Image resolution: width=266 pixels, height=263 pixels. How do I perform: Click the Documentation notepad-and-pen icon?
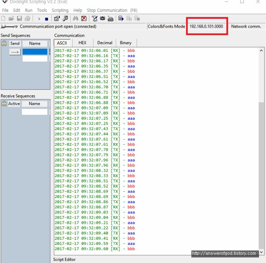(95, 18)
